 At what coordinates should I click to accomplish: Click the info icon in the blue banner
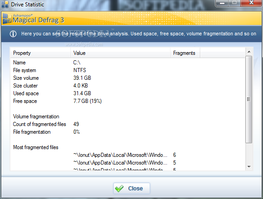coord(13,34)
